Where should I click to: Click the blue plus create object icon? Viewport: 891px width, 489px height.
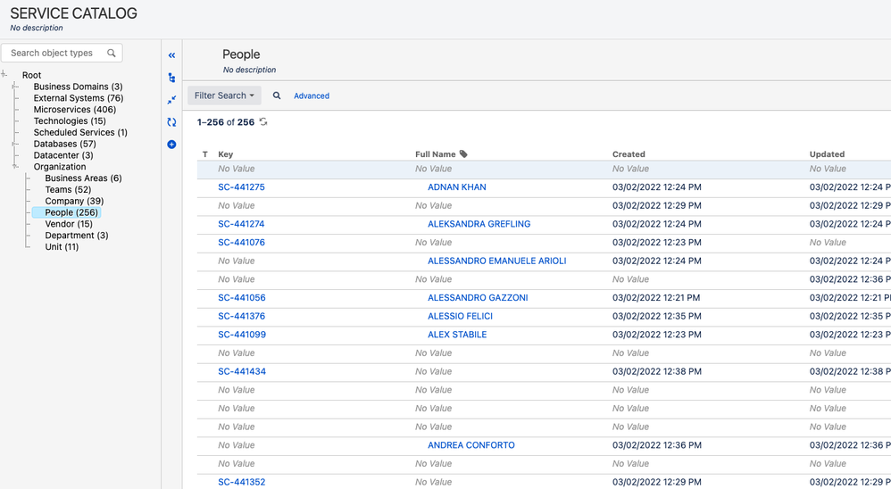click(171, 145)
